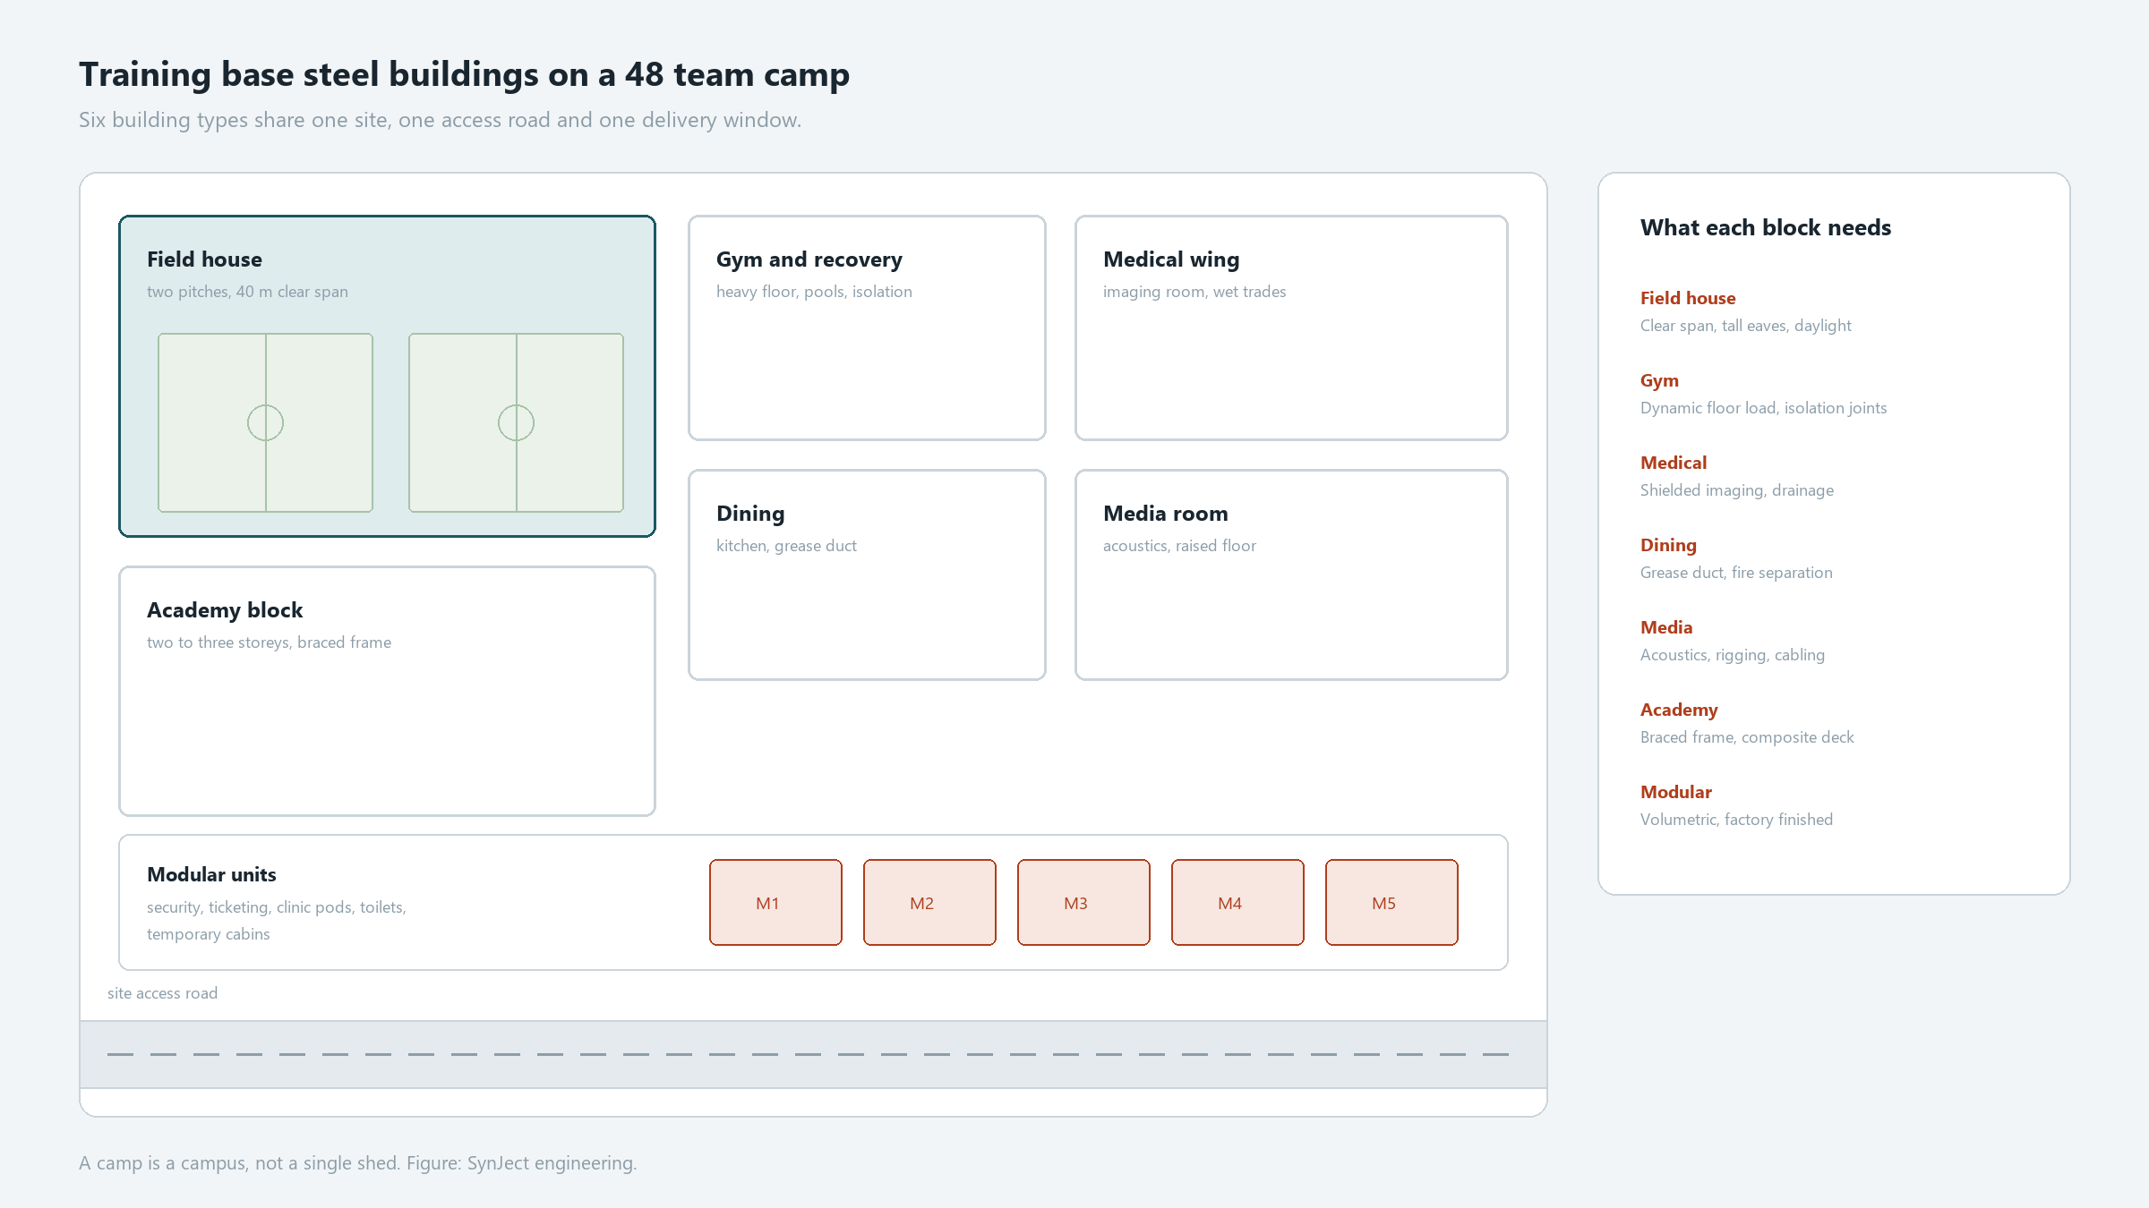Click the left pitch in Field house

pyautogui.click(x=265, y=422)
